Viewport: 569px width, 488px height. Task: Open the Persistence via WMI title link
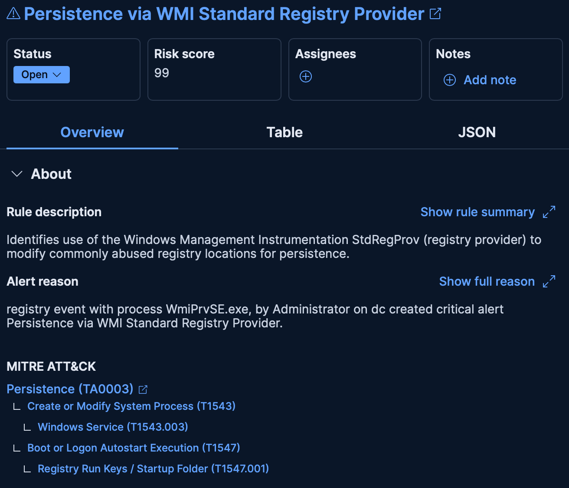point(224,14)
